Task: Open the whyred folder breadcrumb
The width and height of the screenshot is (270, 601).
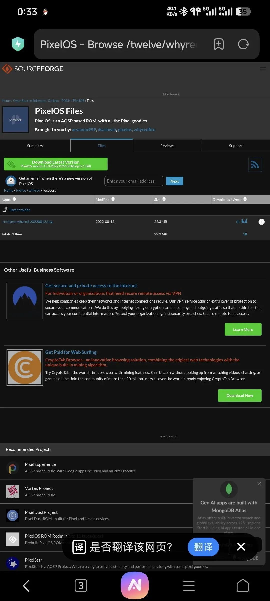Action: tap(34, 190)
